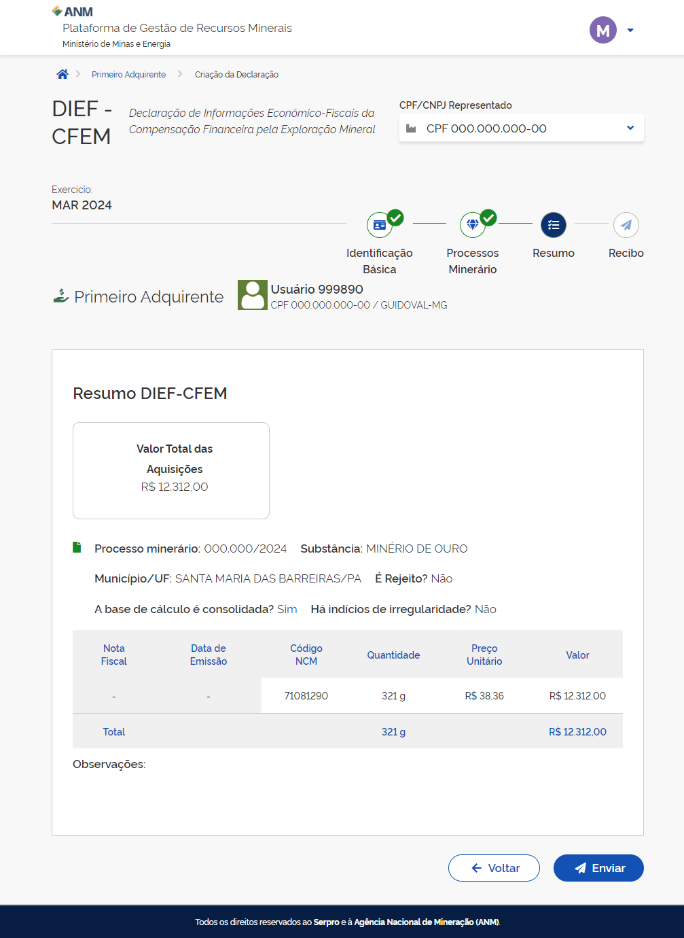Viewport: 684px width, 938px height.
Task: Click chevron in CPF 000.000.000-00 selector
Action: 630,128
